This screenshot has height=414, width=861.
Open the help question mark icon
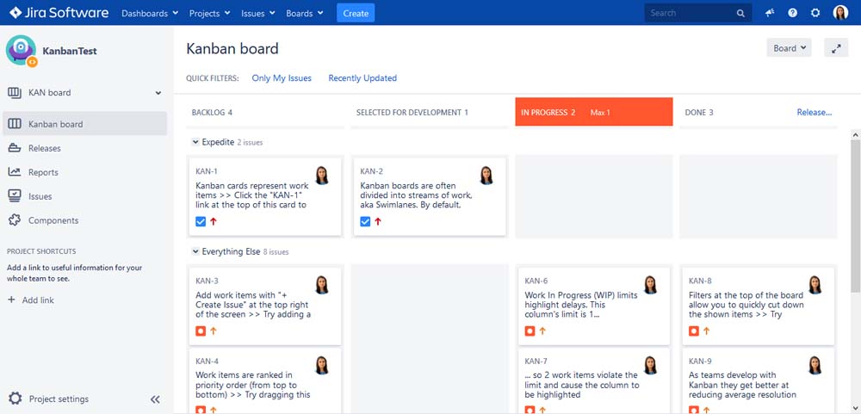tap(792, 13)
